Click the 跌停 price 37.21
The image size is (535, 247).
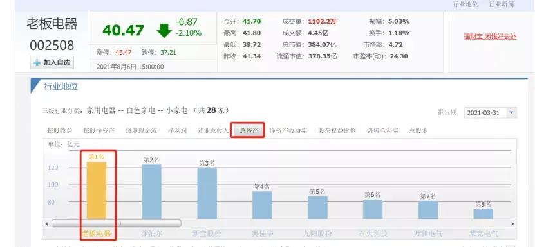click(168, 53)
